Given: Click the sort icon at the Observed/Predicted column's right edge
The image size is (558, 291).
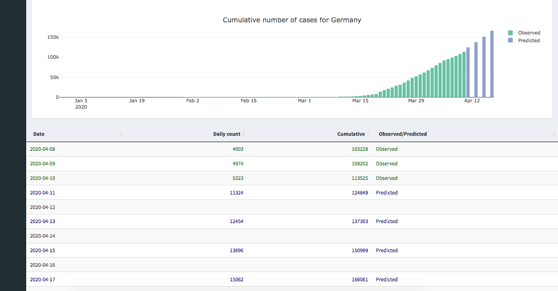Looking at the screenshot, I should coord(554,134).
